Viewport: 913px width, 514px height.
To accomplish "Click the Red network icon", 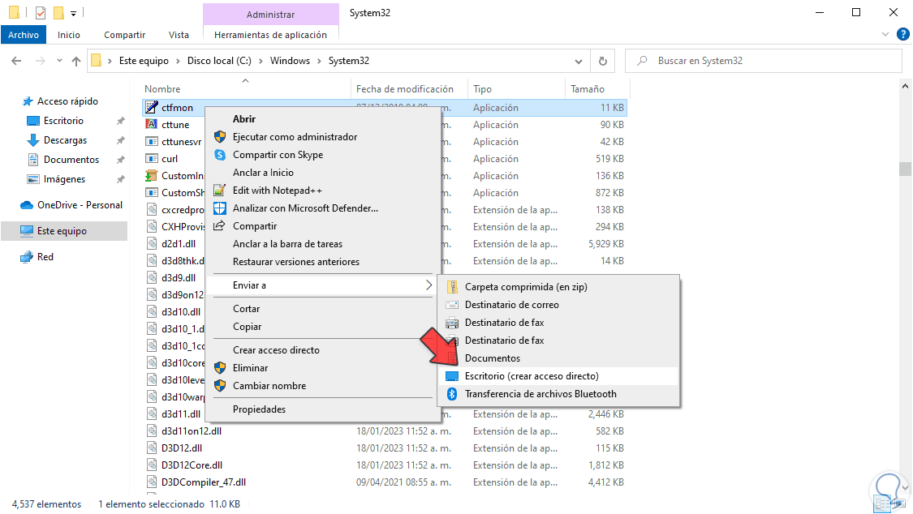I will point(27,256).
